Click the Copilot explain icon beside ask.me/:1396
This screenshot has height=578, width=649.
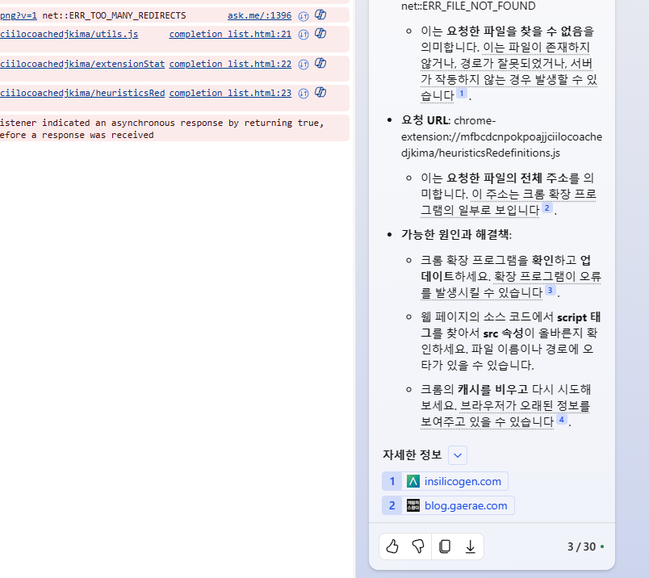pos(320,15)
